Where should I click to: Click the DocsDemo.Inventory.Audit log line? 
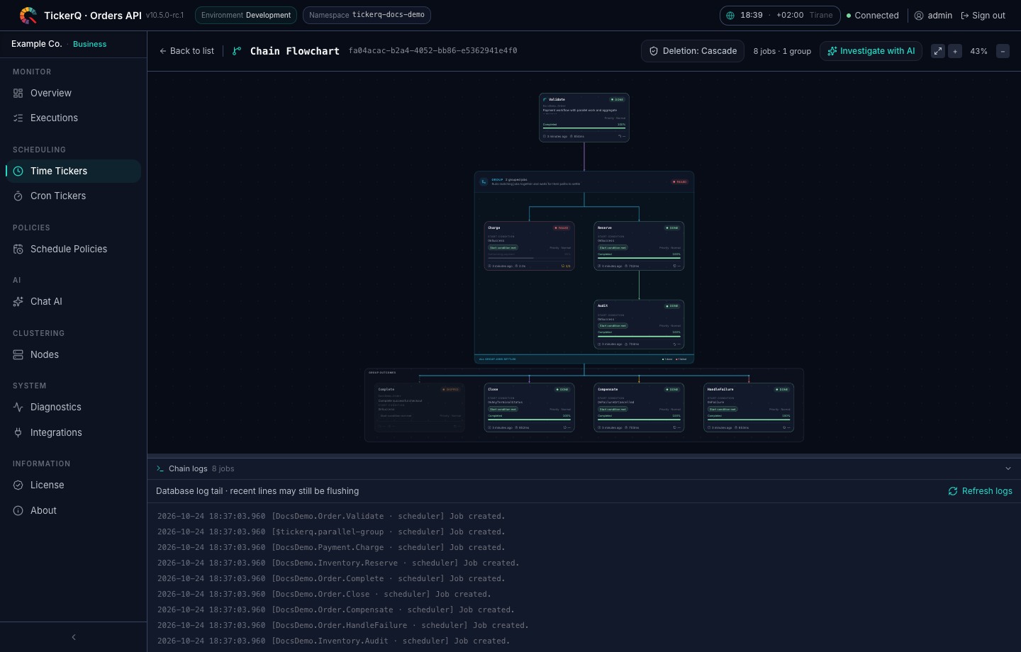[333, 641]
